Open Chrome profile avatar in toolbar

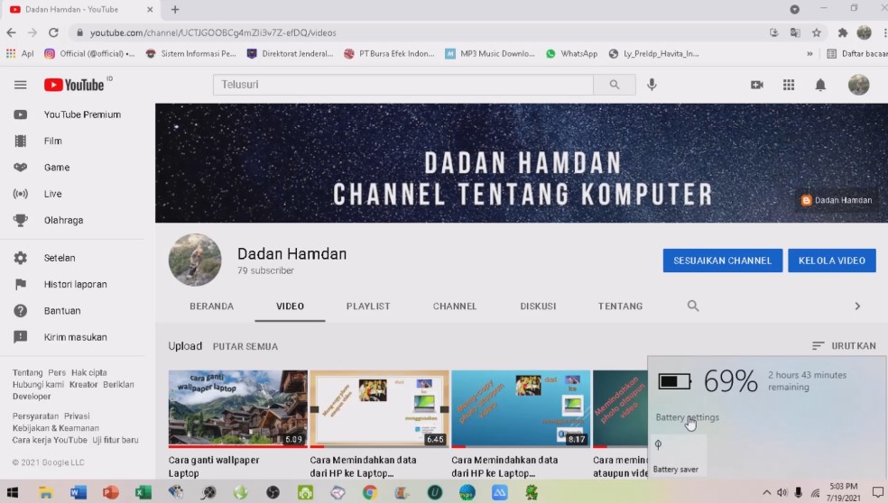(864, 32)
